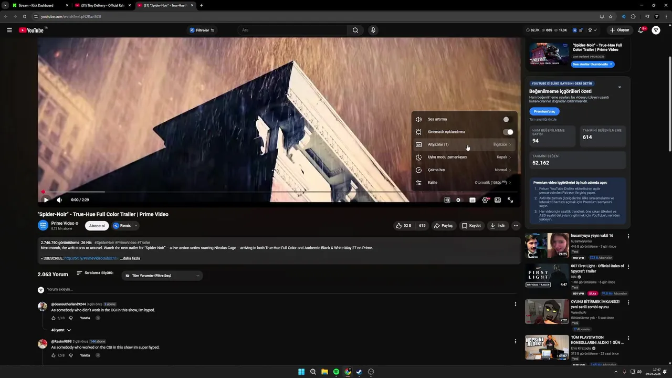Open comment options for @deansutherland9244
The image size is (672, 378).
(515, 304)
